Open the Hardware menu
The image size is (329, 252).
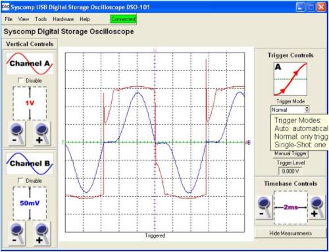[x=63, y=19]
